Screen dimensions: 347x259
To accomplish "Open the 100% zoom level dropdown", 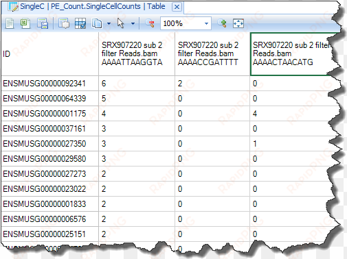I will [x=206, y=23].
